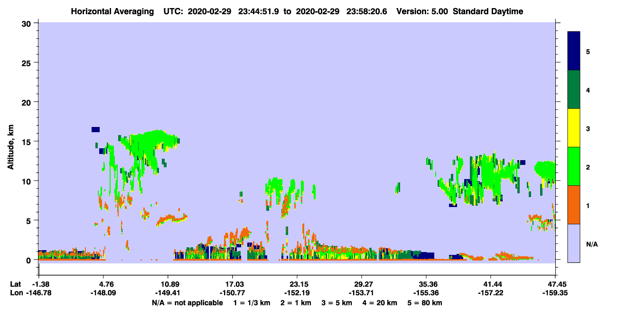The image size is (617, 316).
Task: Click the dark blue level 5 colorbar segment
Action: 574,51
